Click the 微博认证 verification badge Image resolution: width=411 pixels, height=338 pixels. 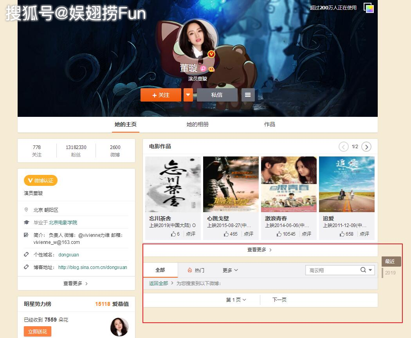[41, 180]
